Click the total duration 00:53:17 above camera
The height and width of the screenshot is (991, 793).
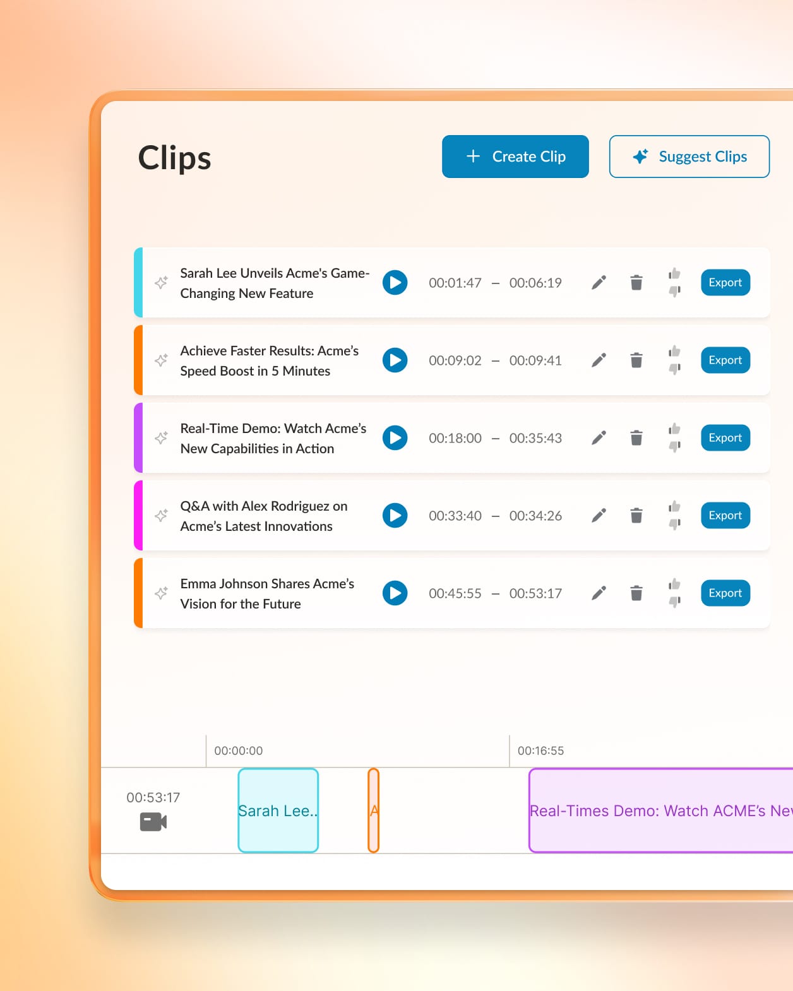click(153, 797)
